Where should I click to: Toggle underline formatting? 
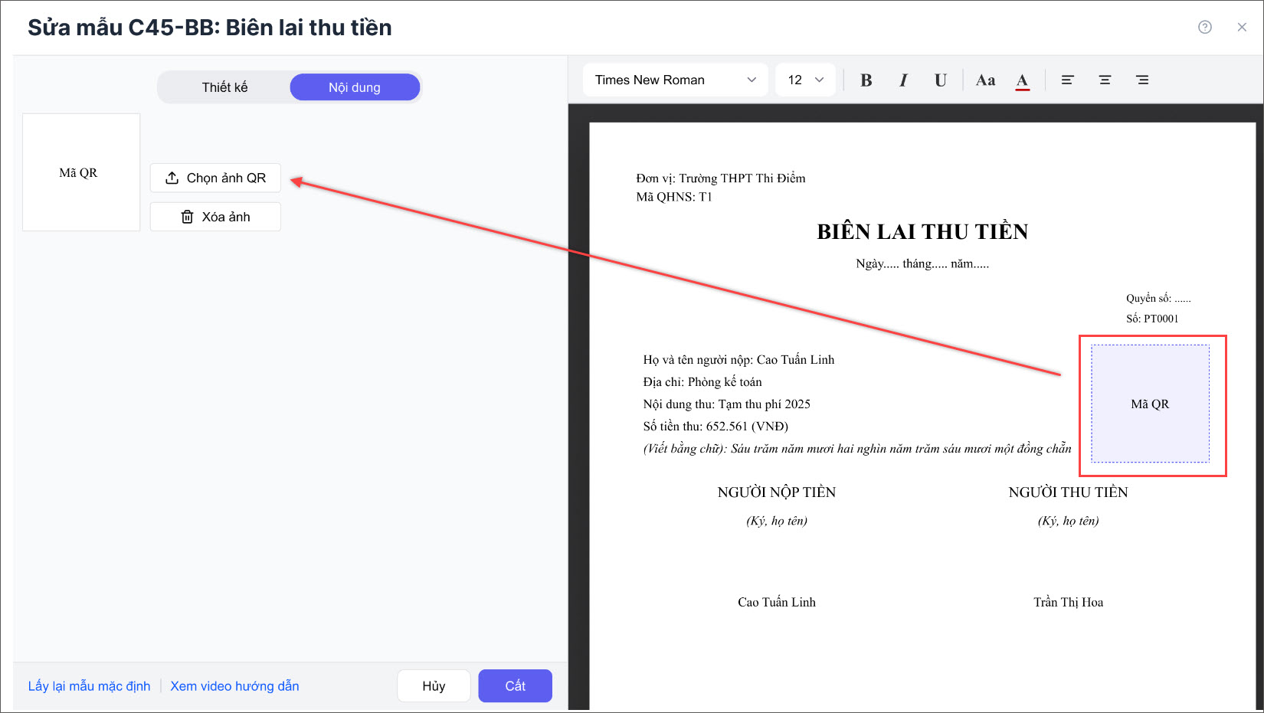pos(940,80)
